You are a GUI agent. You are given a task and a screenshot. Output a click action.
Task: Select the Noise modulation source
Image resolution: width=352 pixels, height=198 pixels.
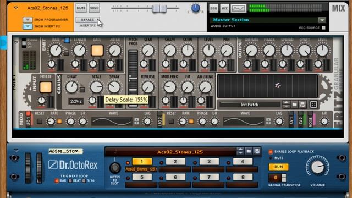coord(310,119)
